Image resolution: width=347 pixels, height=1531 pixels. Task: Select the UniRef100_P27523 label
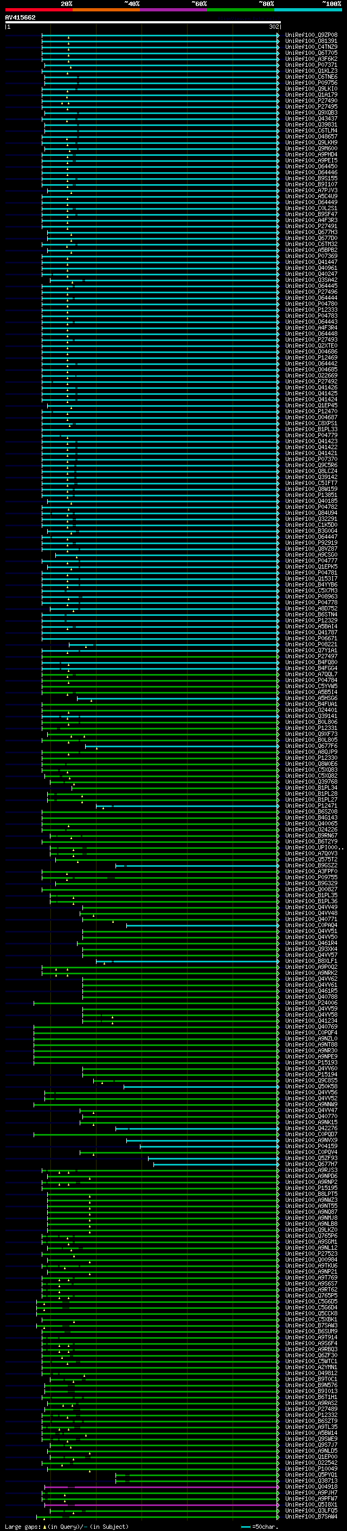click(x=311, y=1254)
